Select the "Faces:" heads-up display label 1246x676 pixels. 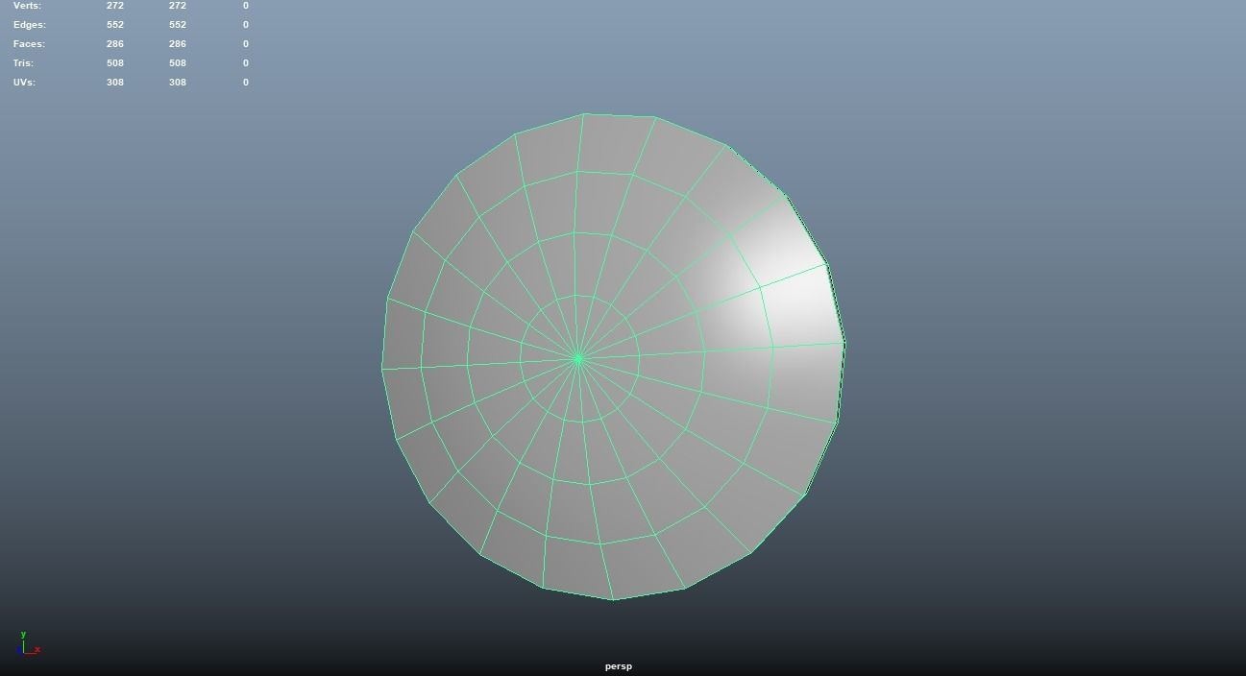[29, 44]
